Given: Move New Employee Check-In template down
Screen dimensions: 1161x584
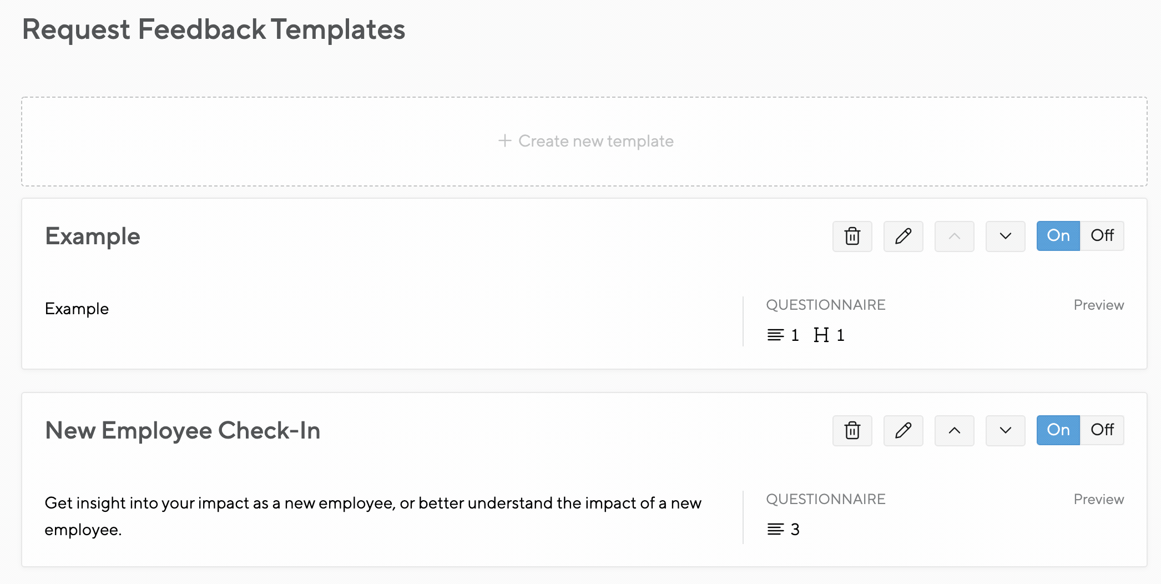Looking at the screenshot, I should click(1005, 430).
